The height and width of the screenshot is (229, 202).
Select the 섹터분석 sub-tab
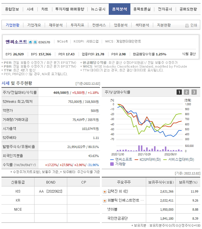142,25
